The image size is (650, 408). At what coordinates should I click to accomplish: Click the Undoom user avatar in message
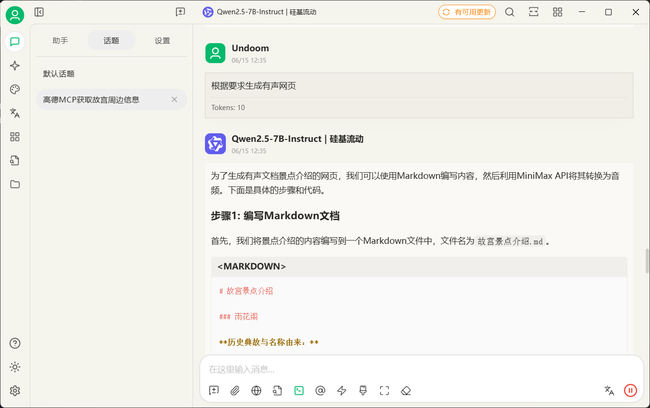click(215, 53)
